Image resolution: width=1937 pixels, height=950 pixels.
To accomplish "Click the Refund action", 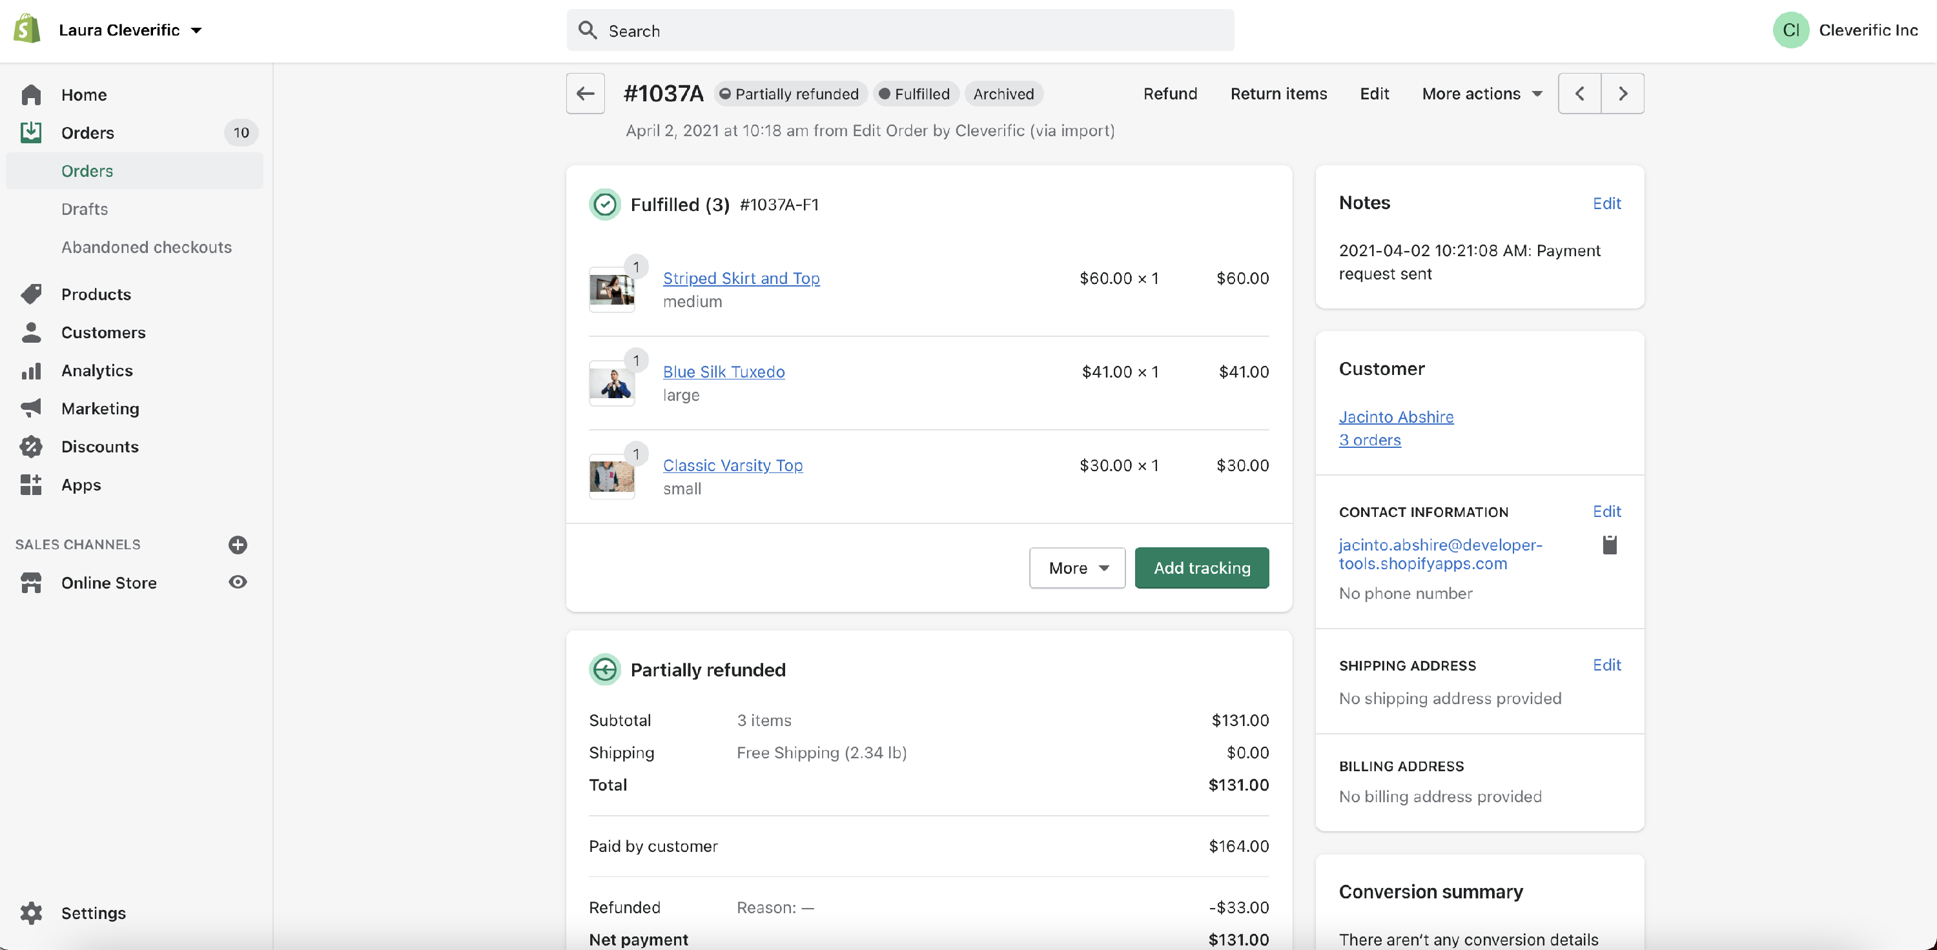I will 1170,93.
